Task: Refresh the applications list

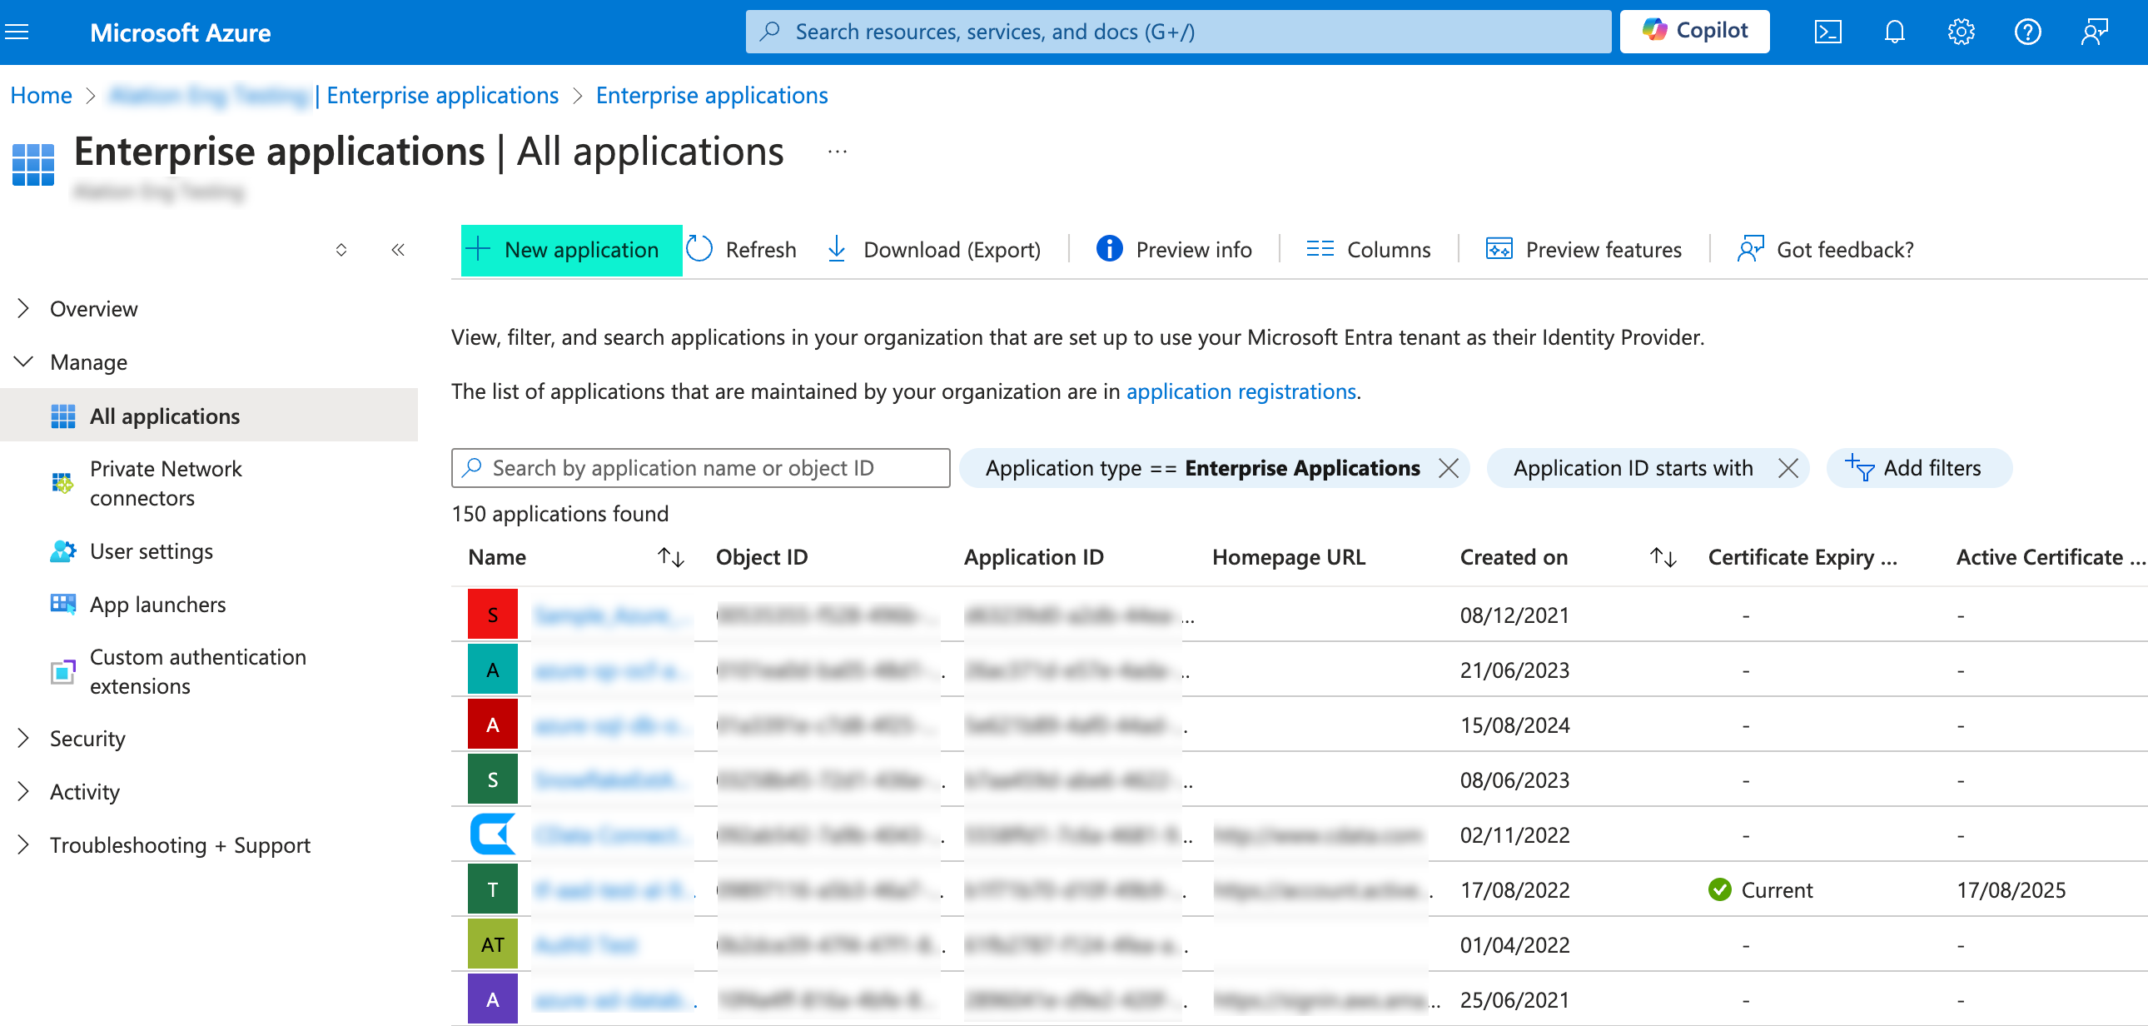Action: pyautogui.click(x=741, y=249)
